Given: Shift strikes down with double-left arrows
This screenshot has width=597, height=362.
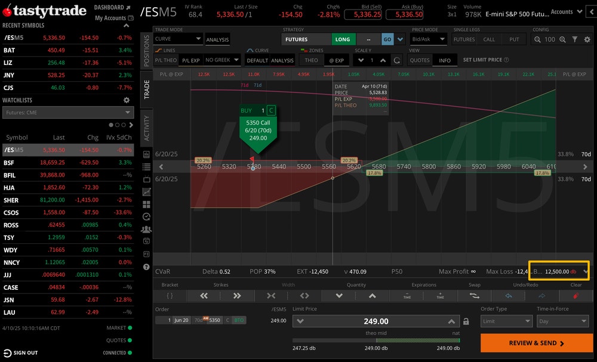Looking at the screenshot, I should click(204, 296).
